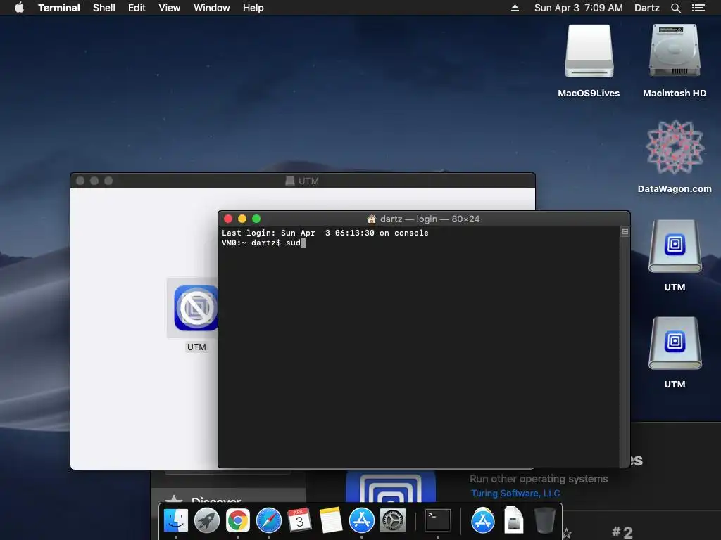Open the Edit menu

(137, 8)
